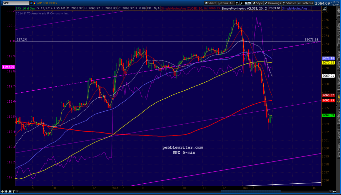Click the text T tool icon
Viewport: 341px width, 195px height.
coord(13,192)
